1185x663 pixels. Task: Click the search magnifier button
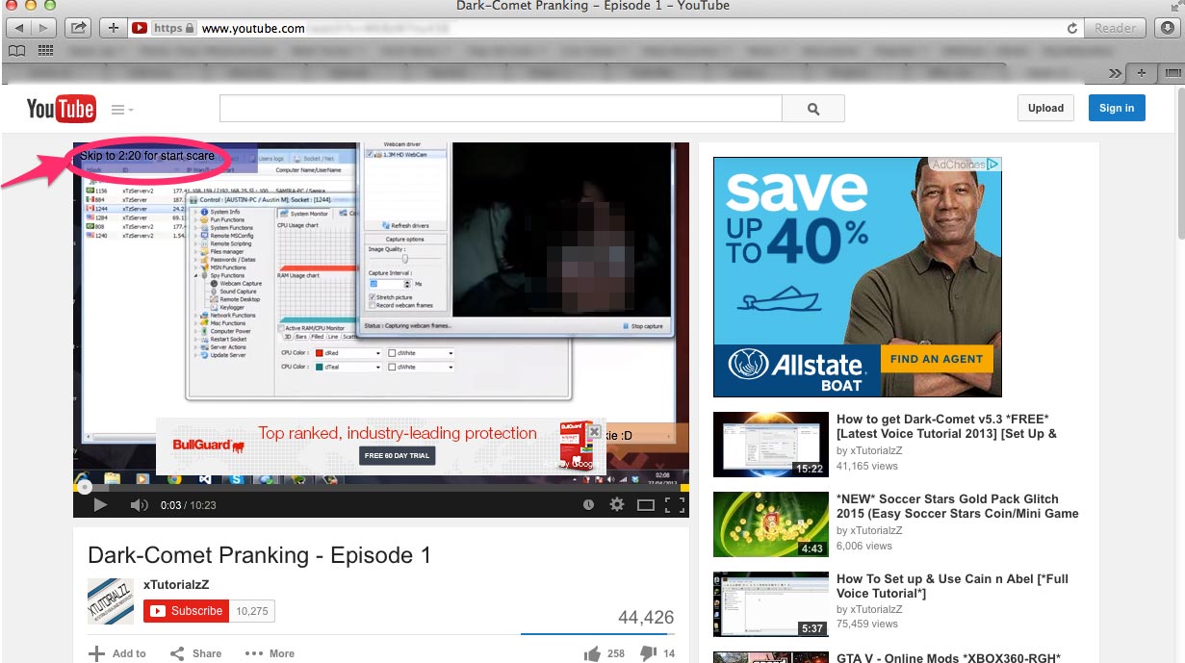pos(813,109)
